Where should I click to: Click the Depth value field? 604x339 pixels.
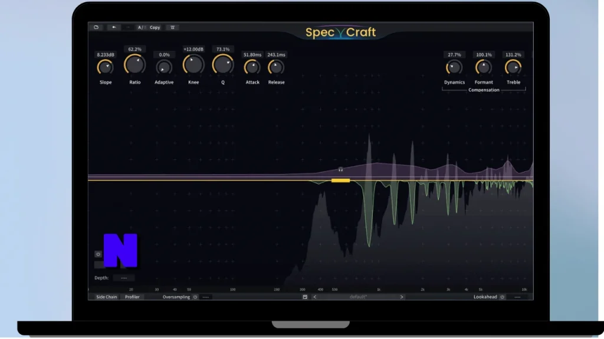124,278
